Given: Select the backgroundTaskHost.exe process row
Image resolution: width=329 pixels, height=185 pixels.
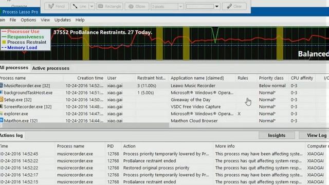Looking at the screenshot, I should point(164,92).
